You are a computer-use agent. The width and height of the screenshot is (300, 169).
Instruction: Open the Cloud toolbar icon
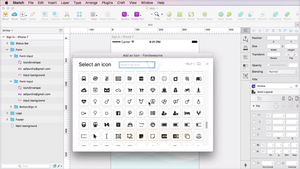coord(14,14)
